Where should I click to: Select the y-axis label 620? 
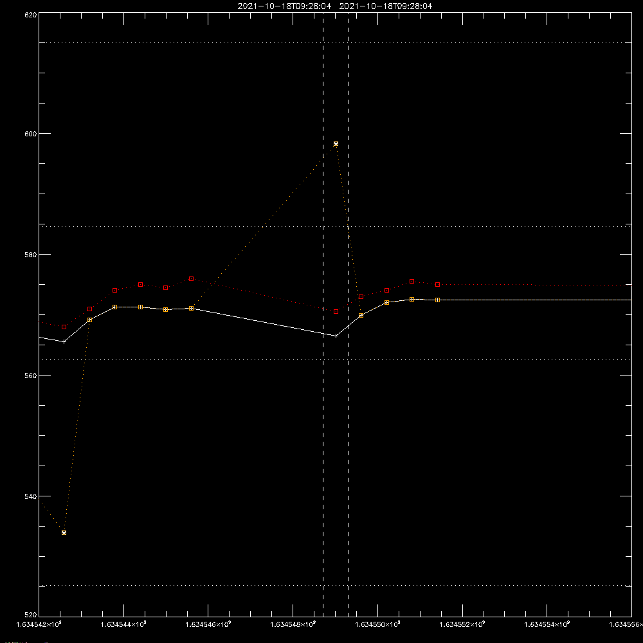pyautogui.click(x=32, y=15)
